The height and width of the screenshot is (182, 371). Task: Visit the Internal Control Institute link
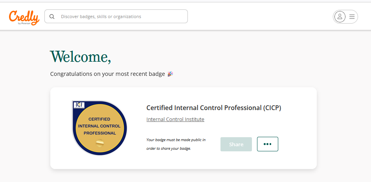(x=175, y=119)
